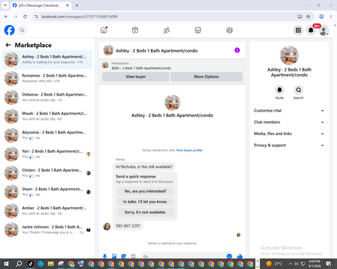Go to the Home feed icon
Viewport: 337px width, 269px height.
(x=104, y=30)
